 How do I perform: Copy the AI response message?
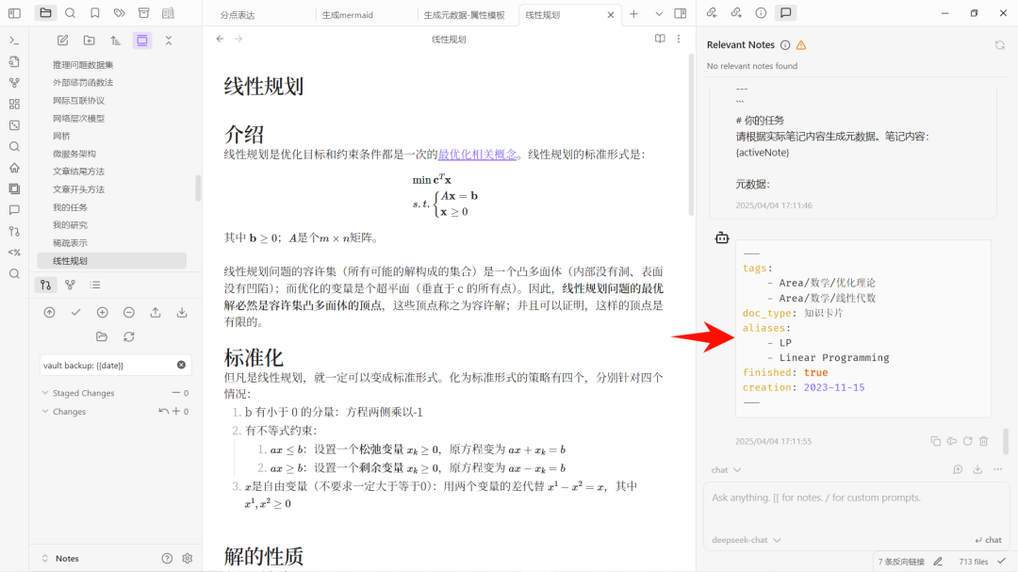tap(936, 441)
